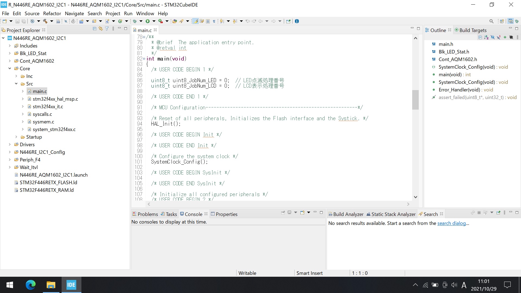The image size is (521, 293).
Task: Click the Debug bug icon in toolbar
Action: pyautogui.click(x=135, y=21)
